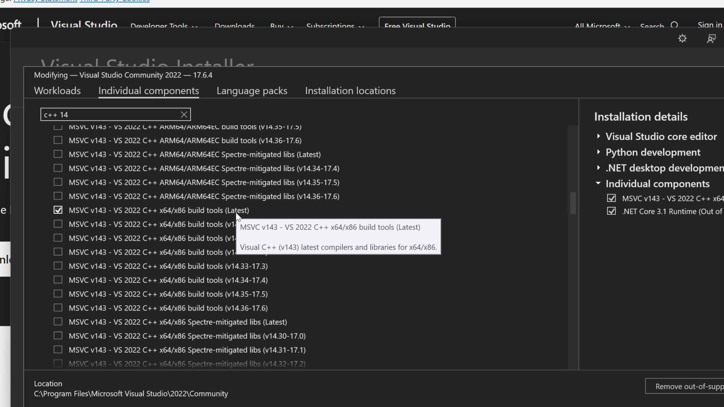Image resolution: width=724 pixels, height=407 pixels.
Task: Check x64/x86 Spectre-mitigated libs (v14.31-17.1)
Action: tap(58, 350)
